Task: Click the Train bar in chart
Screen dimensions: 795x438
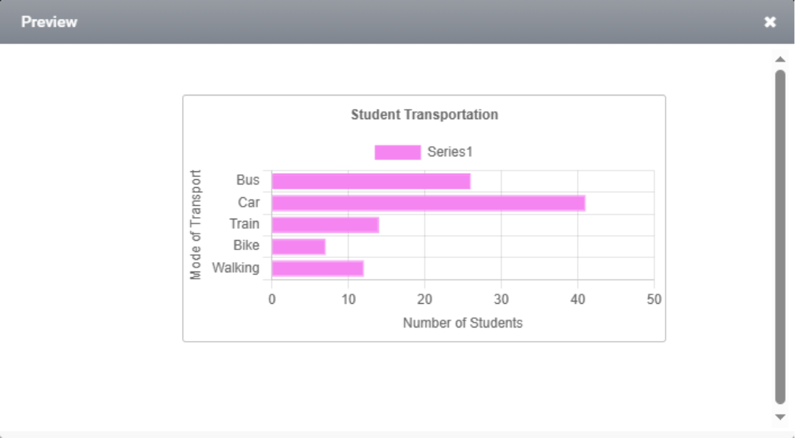Action: point(325,225)
